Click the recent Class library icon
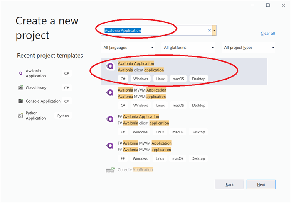 click(x=21, y=88)
